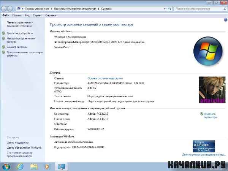
Task: Open address bar history dropdown arrow
Action: pos(165,9)
